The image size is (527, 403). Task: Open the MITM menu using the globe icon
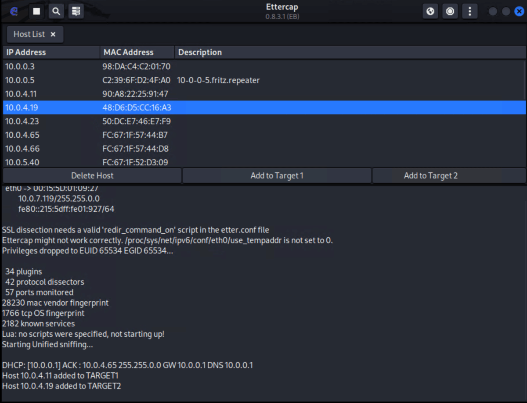point(430,11)
